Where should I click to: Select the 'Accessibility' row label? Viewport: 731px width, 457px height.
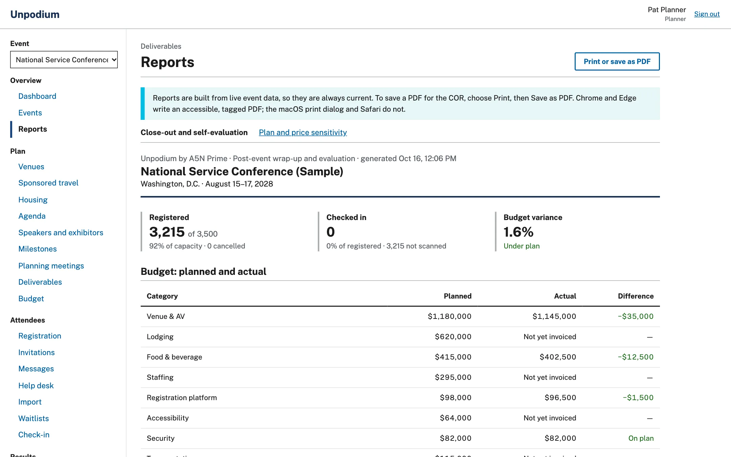click(x=168, y=418)
